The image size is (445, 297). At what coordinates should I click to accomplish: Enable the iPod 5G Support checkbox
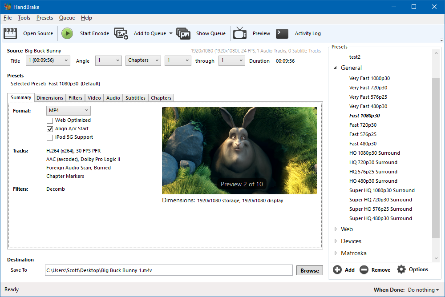[50, 137]
